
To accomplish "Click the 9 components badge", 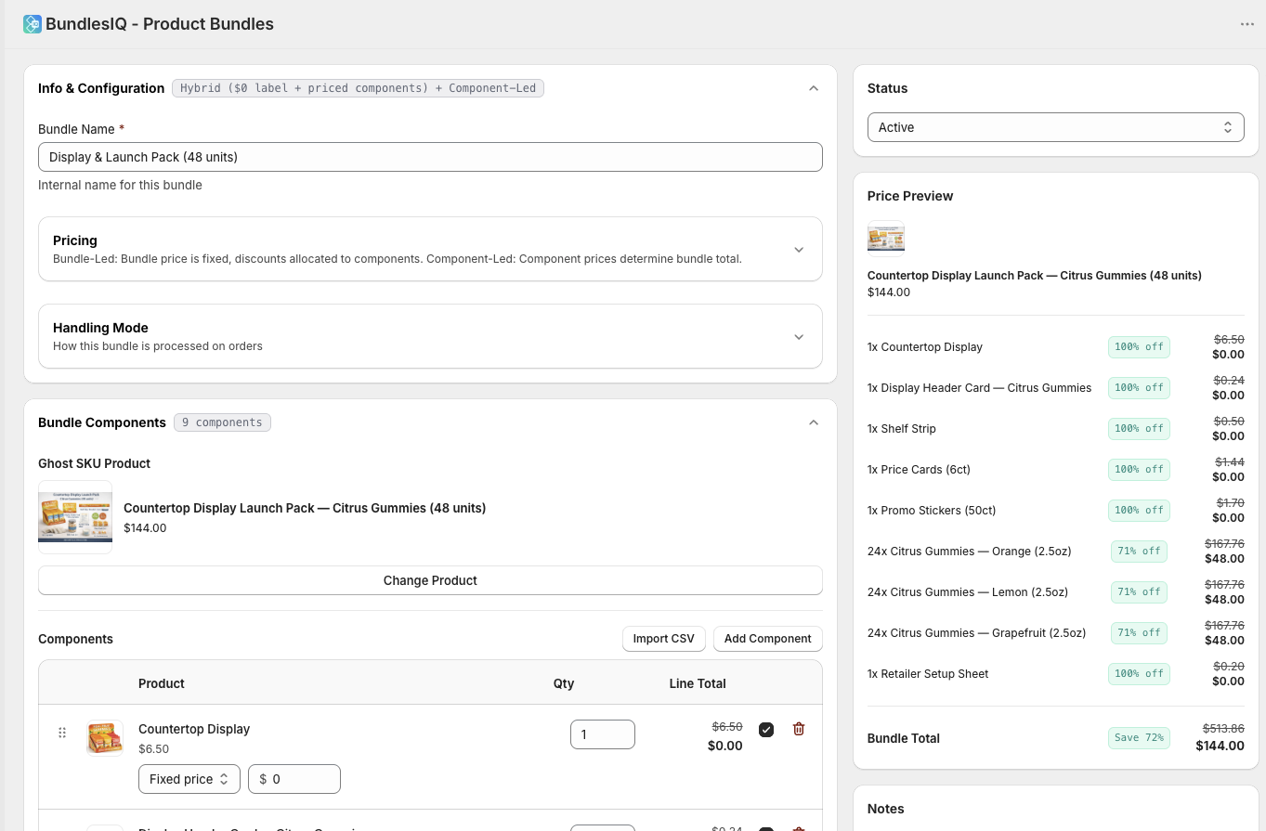I will (222, 422).
